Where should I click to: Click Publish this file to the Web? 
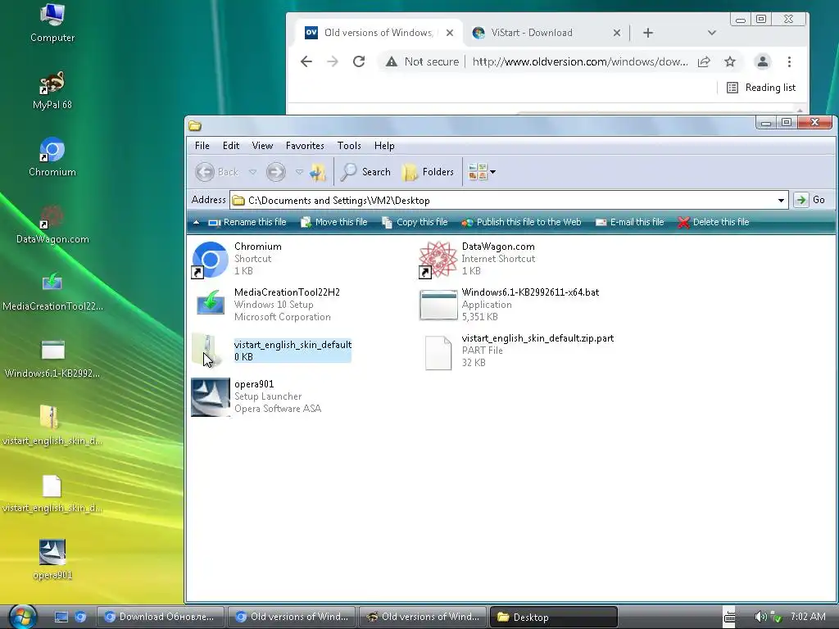(x=521, y=222)
